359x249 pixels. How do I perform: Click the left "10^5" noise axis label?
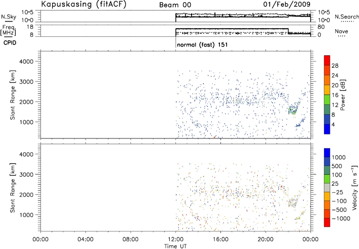pos(27,13)
